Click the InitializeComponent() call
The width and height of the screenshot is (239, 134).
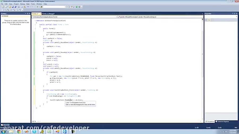[x=56, y=32]
